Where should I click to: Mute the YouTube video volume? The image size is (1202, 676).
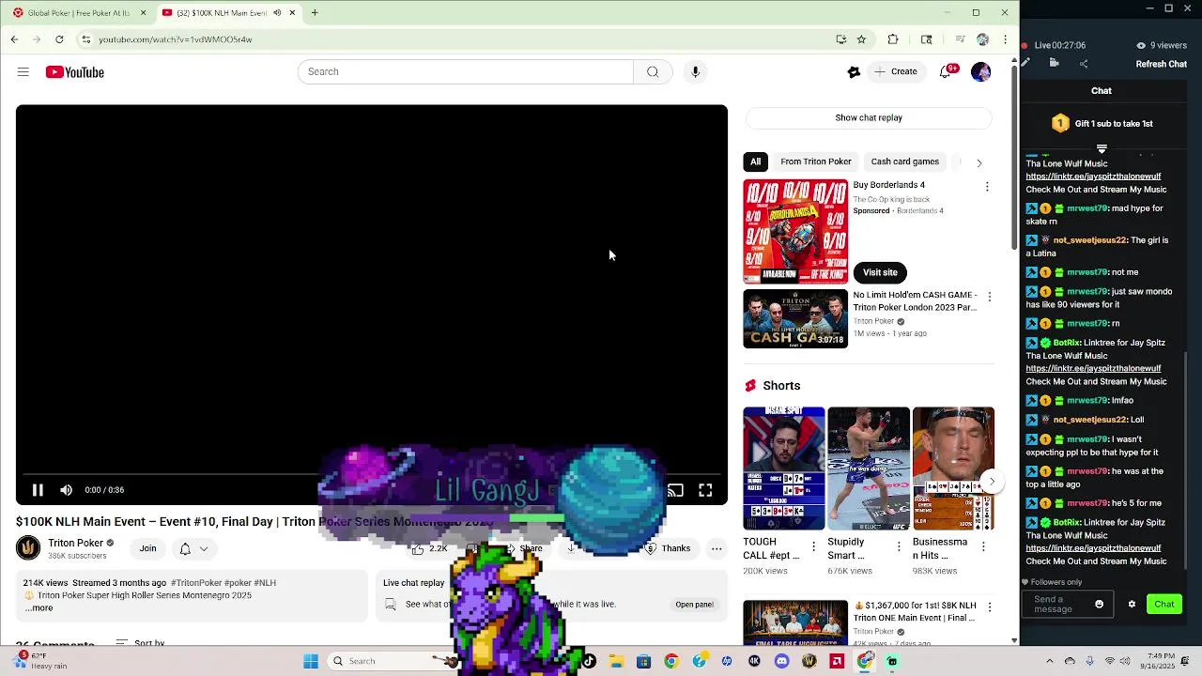pyautogui.click(x=66, y=490)
